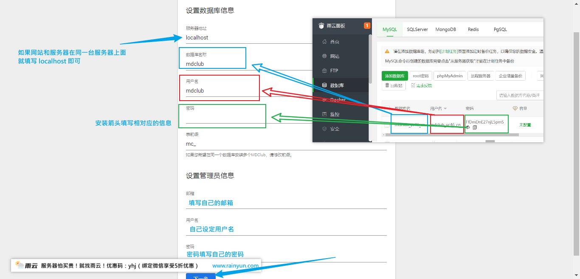Click the diamond icon beside 容量
The image size is (580, 279).
515,108
